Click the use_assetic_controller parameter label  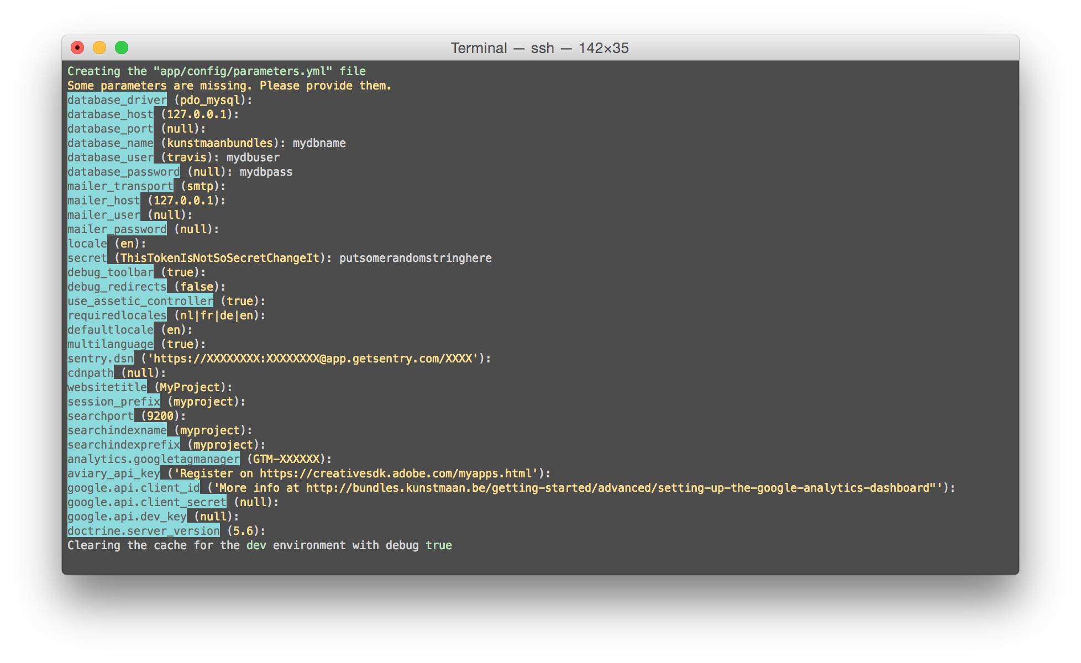point(140,301)
